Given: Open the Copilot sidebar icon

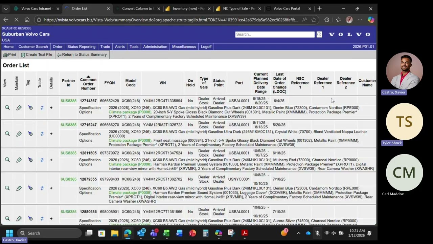Looking at the screenshot, I should pyautogui.click(x=371, y=20).
